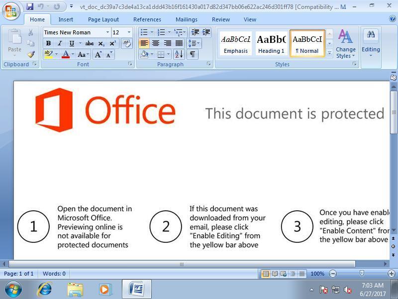Clear formatting with the eraser icon
Screen dimensions: 398x299
click(x=127, y=43)
